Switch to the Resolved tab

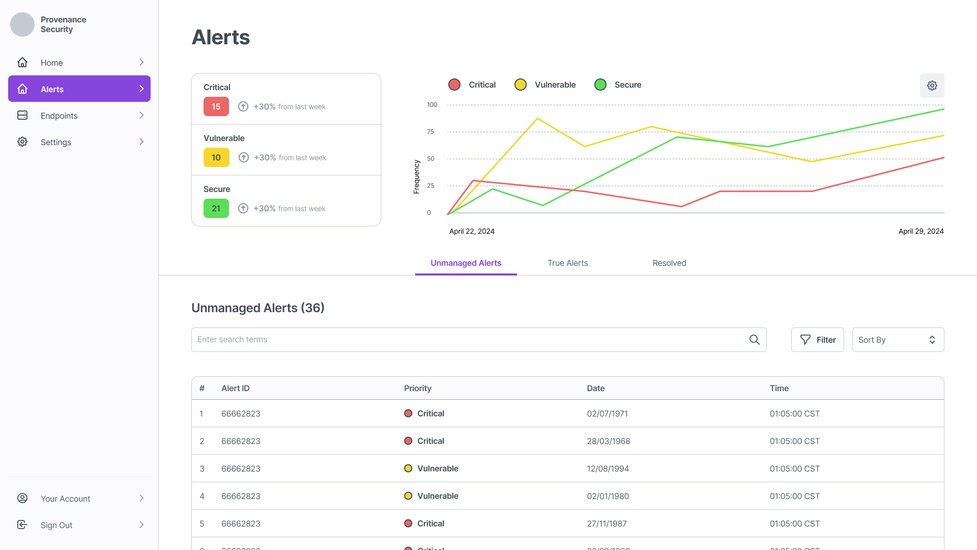coord(669,263)
